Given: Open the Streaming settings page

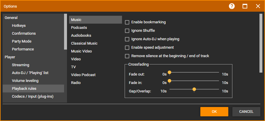Looking at the screenshot, I should (20, 65).
